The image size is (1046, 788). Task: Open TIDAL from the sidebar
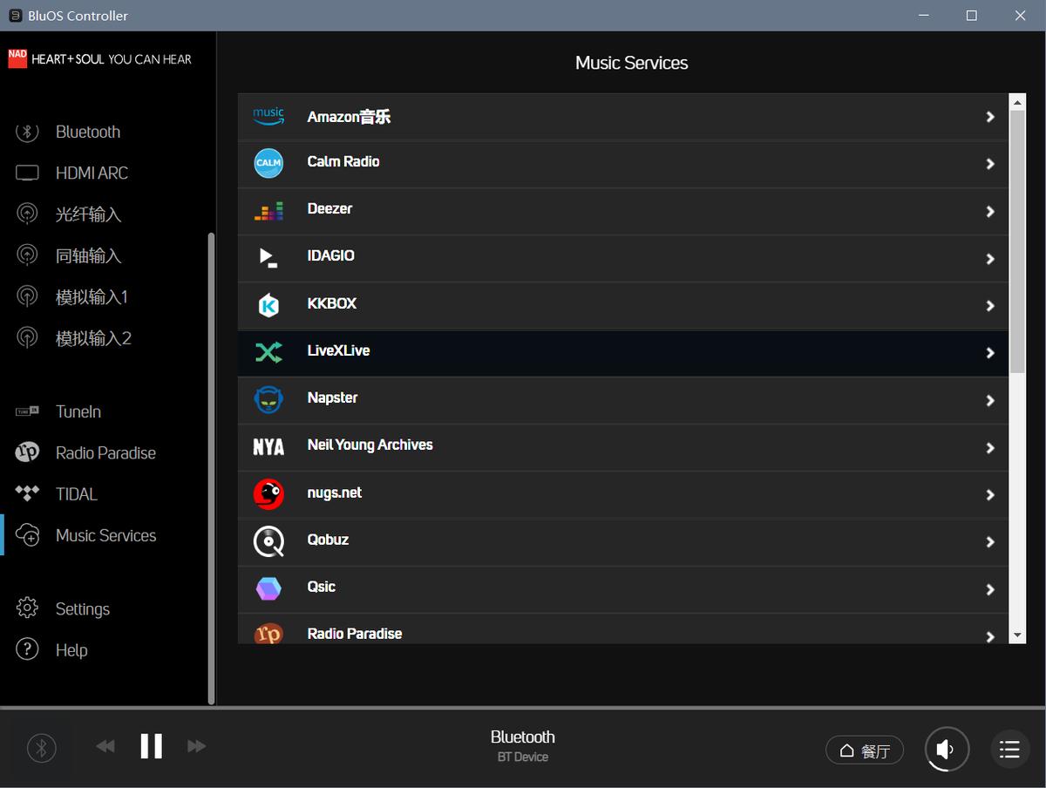pyautogui.click(x=77, y=494)
